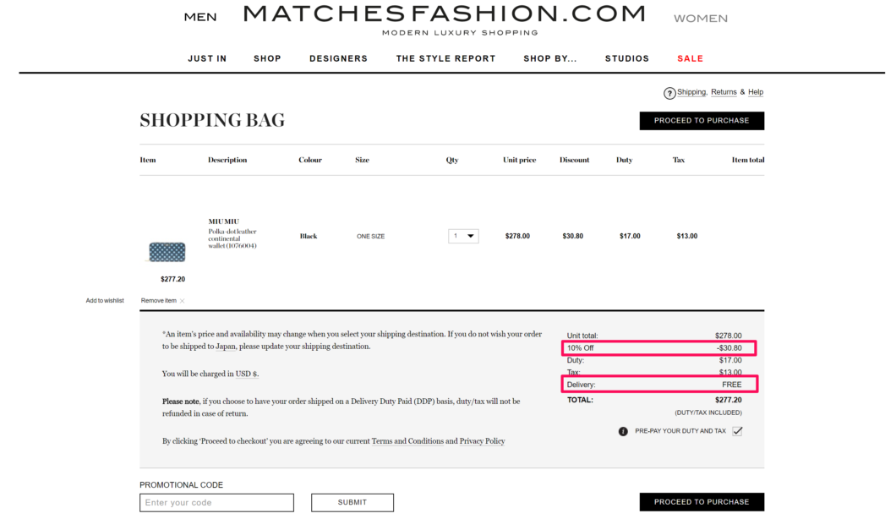Open the quantity dropdown

(463, 236)
